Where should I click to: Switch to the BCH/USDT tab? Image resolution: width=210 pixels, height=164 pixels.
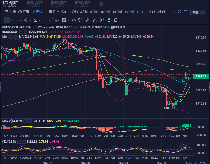pyautogui.click(x=35, y=4)
